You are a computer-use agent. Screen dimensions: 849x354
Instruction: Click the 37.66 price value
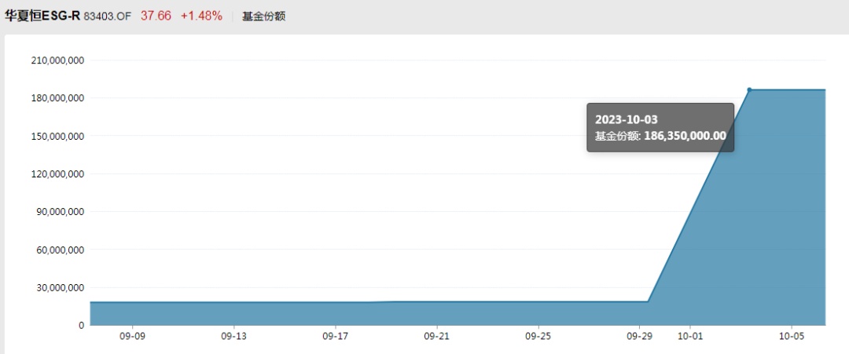(156, 16)
